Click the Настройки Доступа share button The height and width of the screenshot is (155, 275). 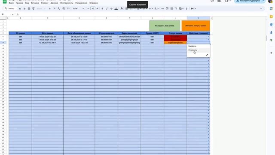click(248, 1)
